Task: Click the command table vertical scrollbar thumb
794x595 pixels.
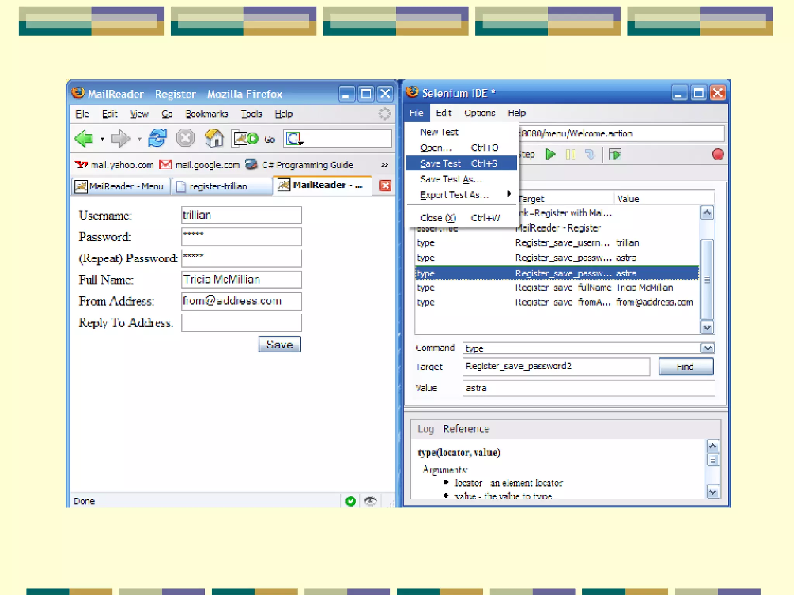Action: 707,279
